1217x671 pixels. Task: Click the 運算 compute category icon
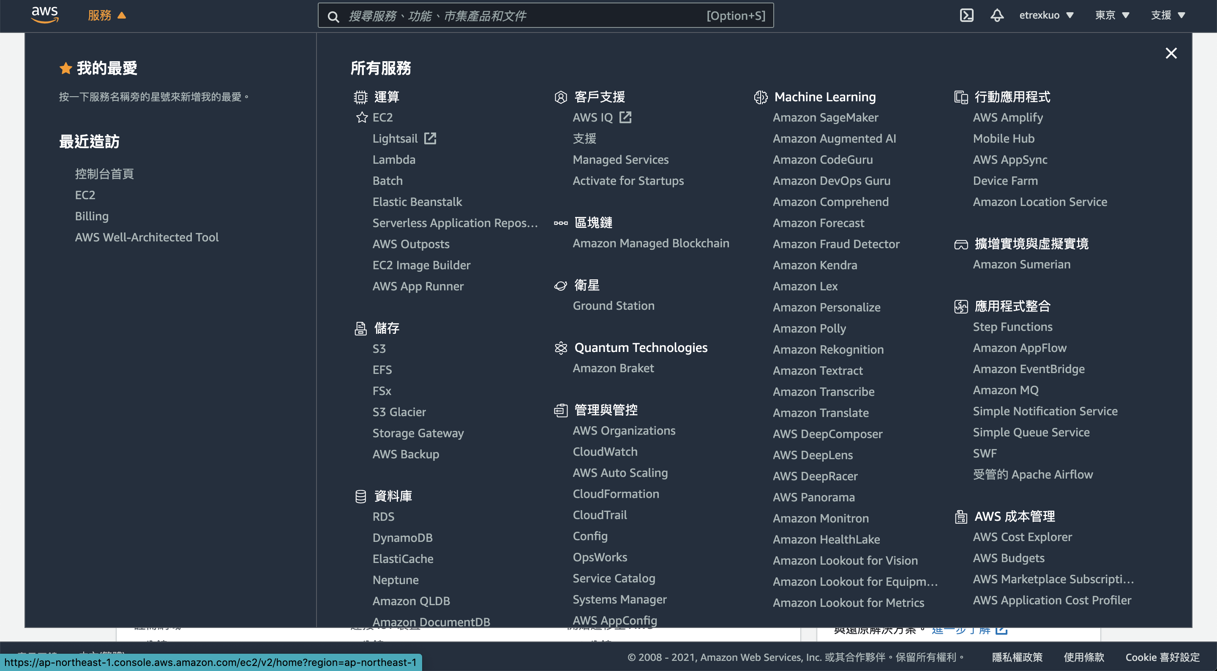pos(360,97)
